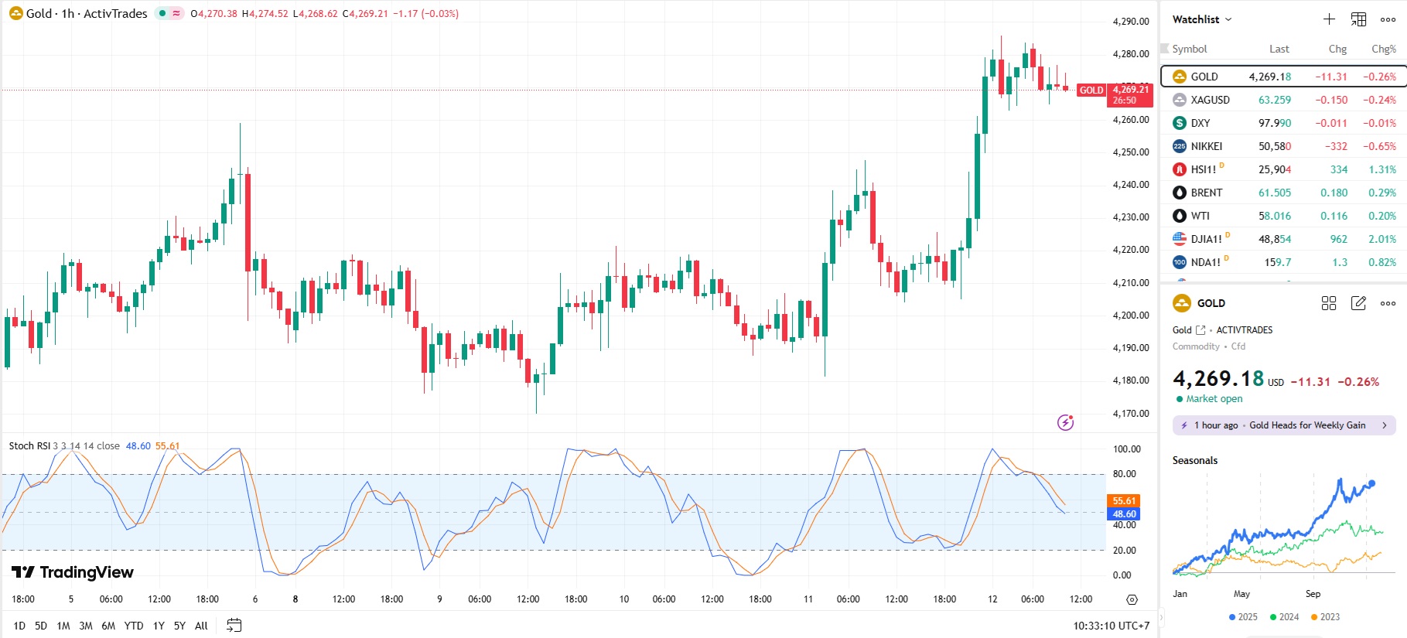Click the 10:33:10 UTC+7 timezone button
The width and height of the screenshot is (1407, 638).
(1111, 626)
